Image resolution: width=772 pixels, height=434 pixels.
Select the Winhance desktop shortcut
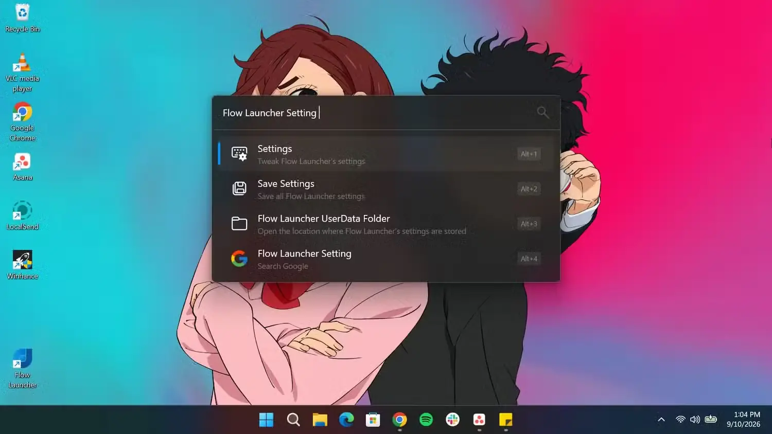coord(22,265)
